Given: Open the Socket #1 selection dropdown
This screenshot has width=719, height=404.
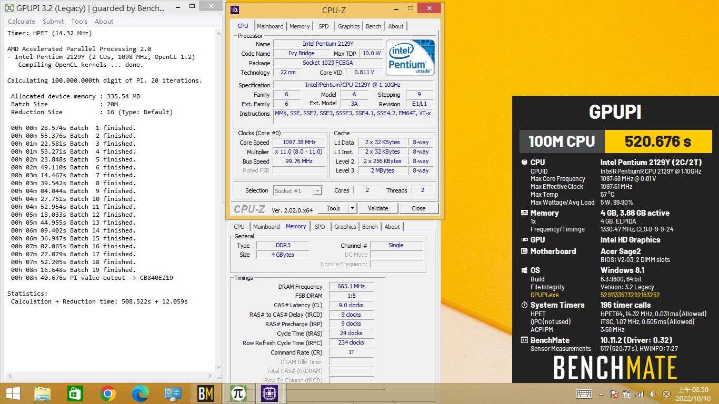Looking at the screenshot, I should pyautogui.click(x=297, y=190).
